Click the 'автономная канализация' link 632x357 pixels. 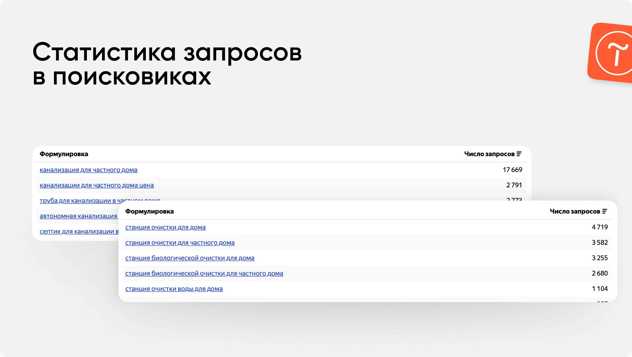(78, 216)
